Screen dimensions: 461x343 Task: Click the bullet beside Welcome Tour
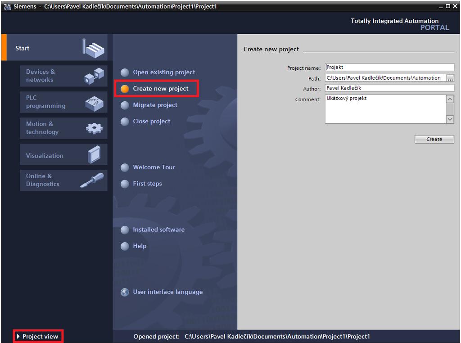125,167
